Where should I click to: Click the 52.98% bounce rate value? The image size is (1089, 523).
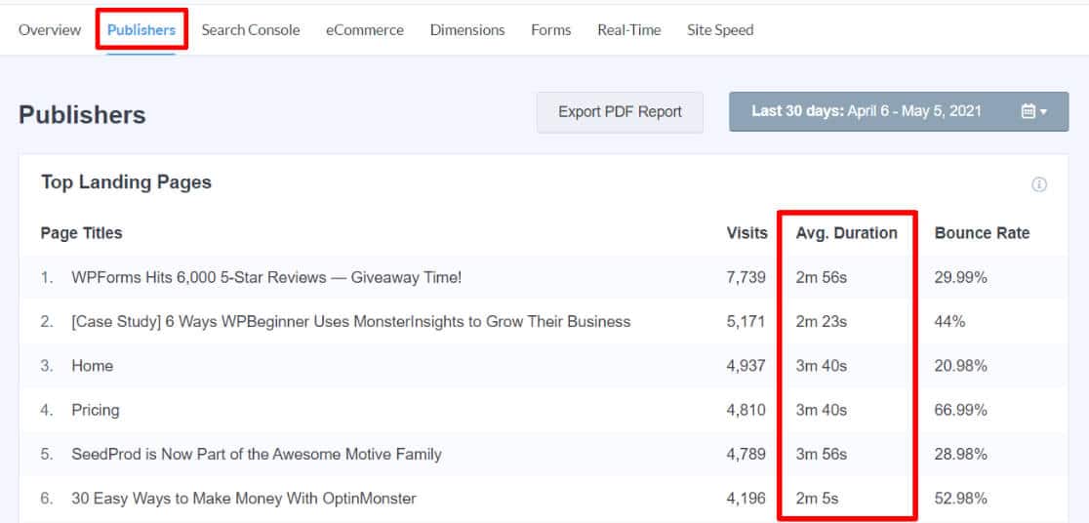pos(961,499)
